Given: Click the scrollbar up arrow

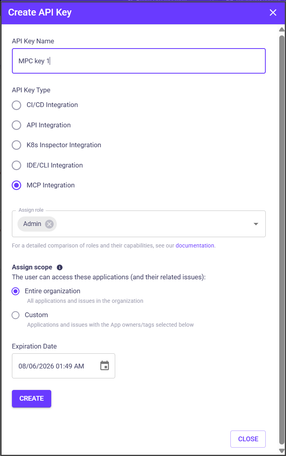Looking at the screenshot, I should 282,29.
